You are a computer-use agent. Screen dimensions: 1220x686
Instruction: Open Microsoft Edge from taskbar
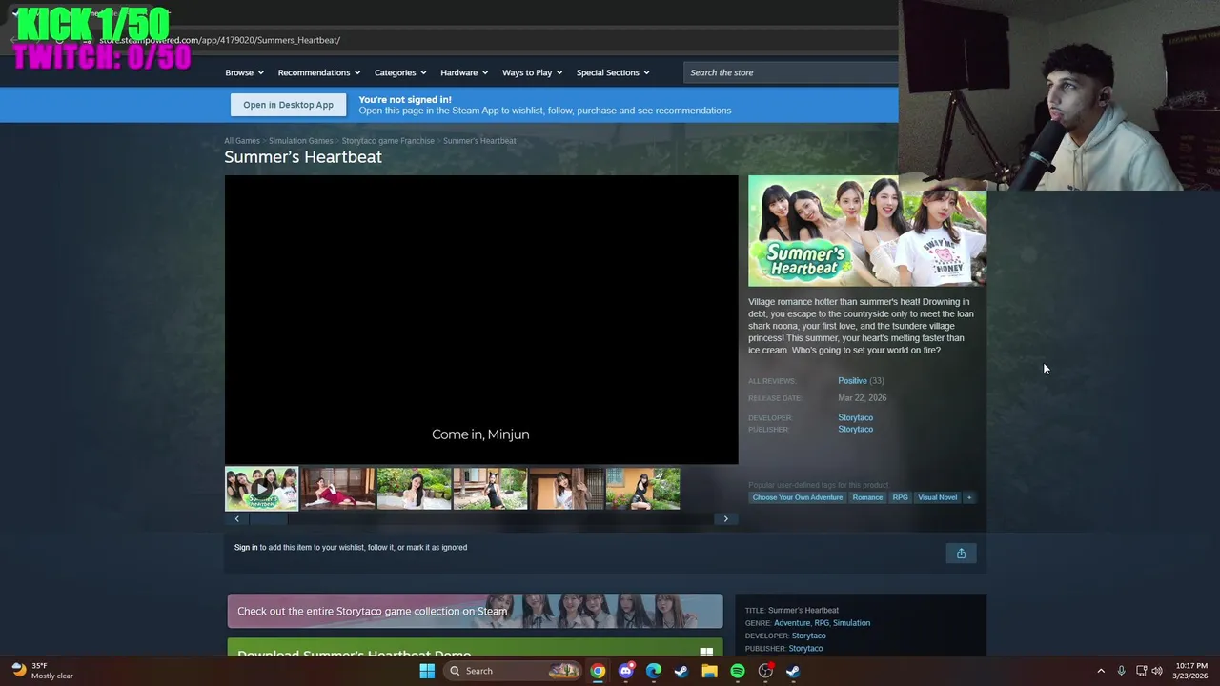pyautogui.click(x=654, y=671)
